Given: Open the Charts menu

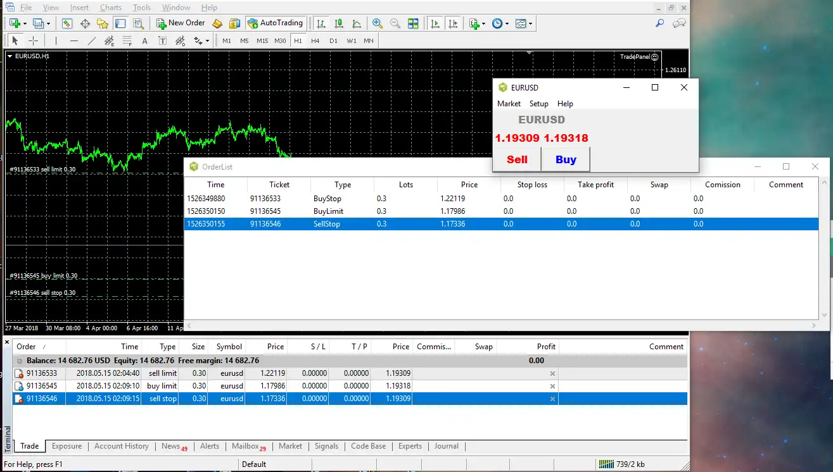Looking at the screenshot, I should [110, 8].
